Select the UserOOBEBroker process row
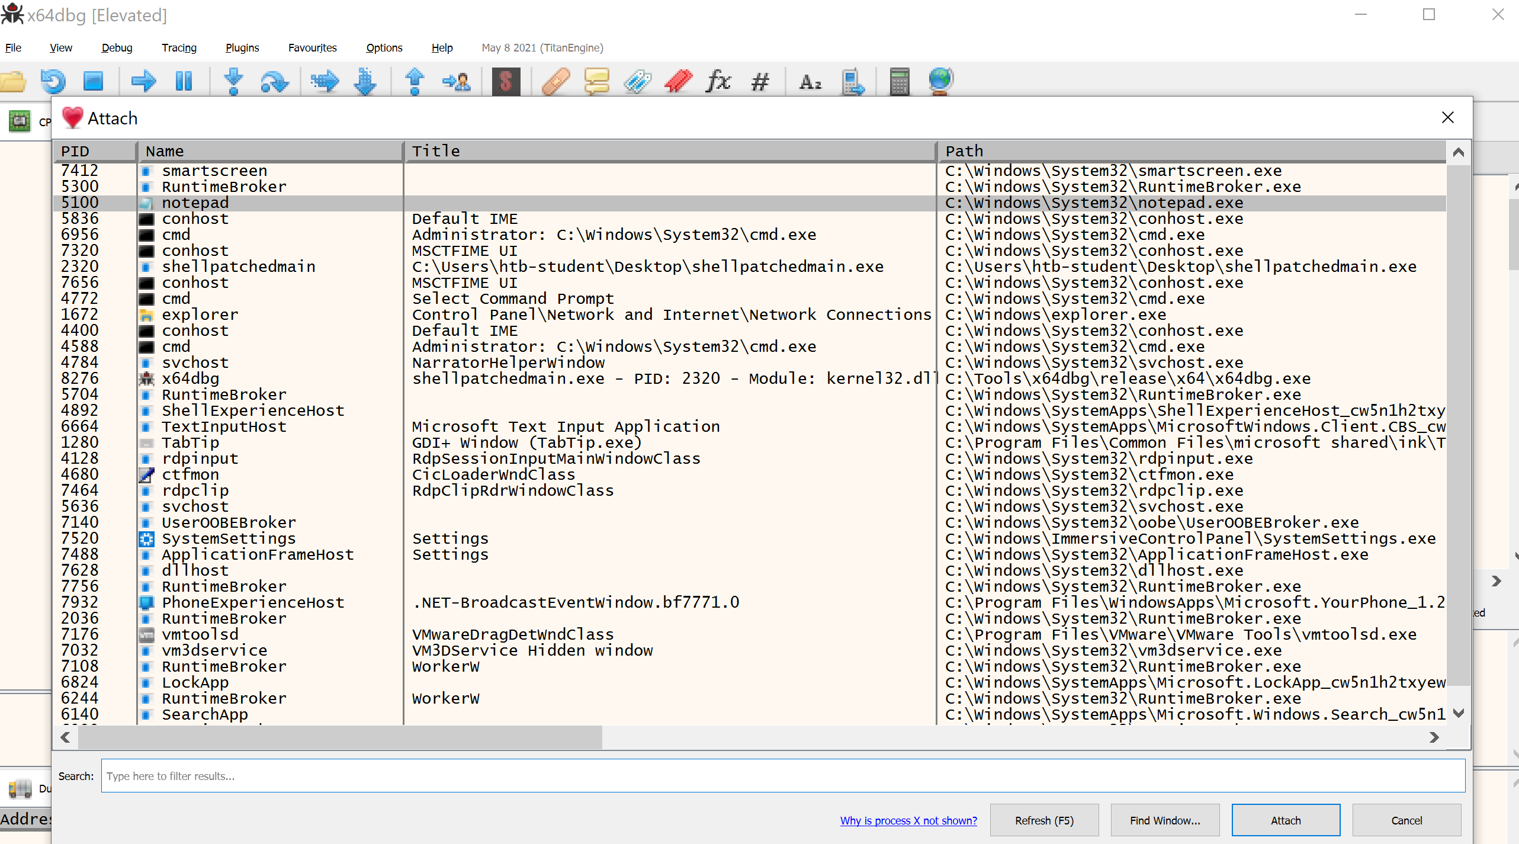 (750, 522)
